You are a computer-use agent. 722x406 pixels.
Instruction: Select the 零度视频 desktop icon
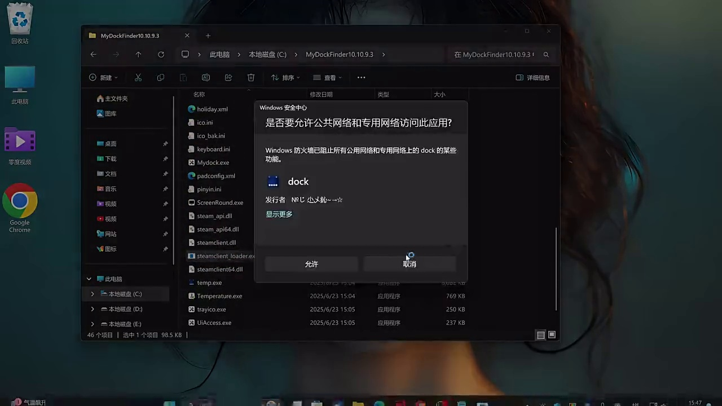[20, 146]
